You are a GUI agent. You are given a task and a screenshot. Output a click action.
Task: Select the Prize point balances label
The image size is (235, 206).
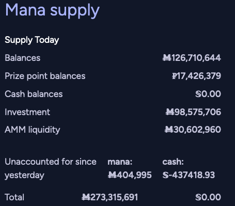coord(45,76)
